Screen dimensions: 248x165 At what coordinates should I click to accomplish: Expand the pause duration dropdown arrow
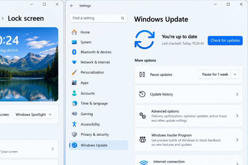pos(235,74)
